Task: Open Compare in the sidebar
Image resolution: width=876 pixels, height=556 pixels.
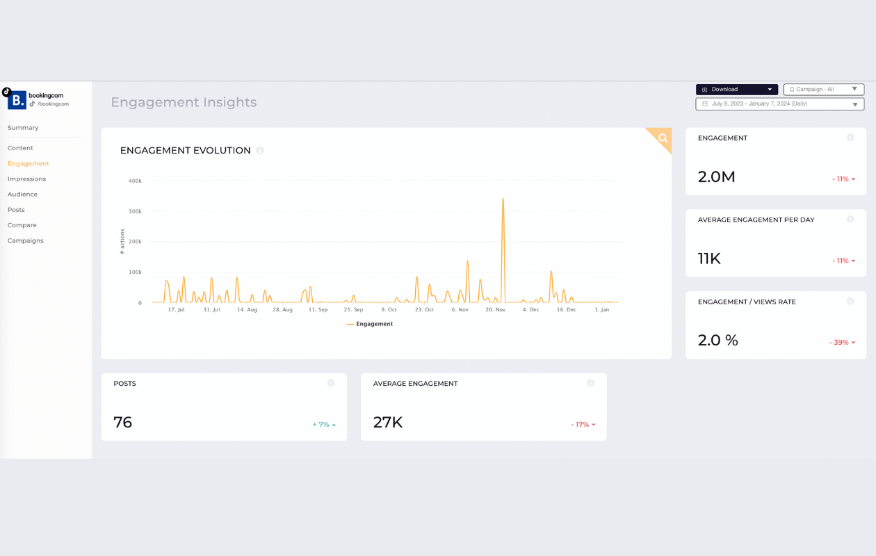Action: tap(22, 225)
